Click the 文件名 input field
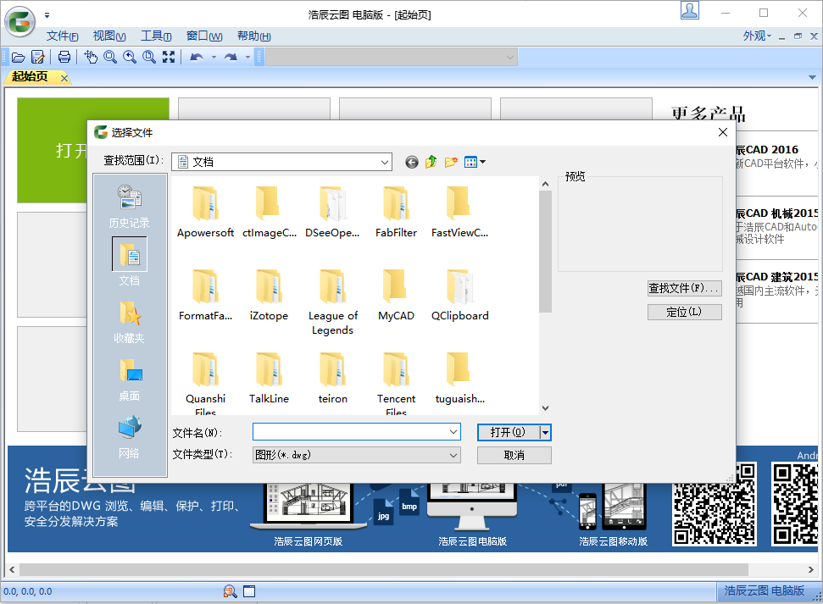Image resolution: width=823 pixels, height=604 pixels. [x=350, y=432]
